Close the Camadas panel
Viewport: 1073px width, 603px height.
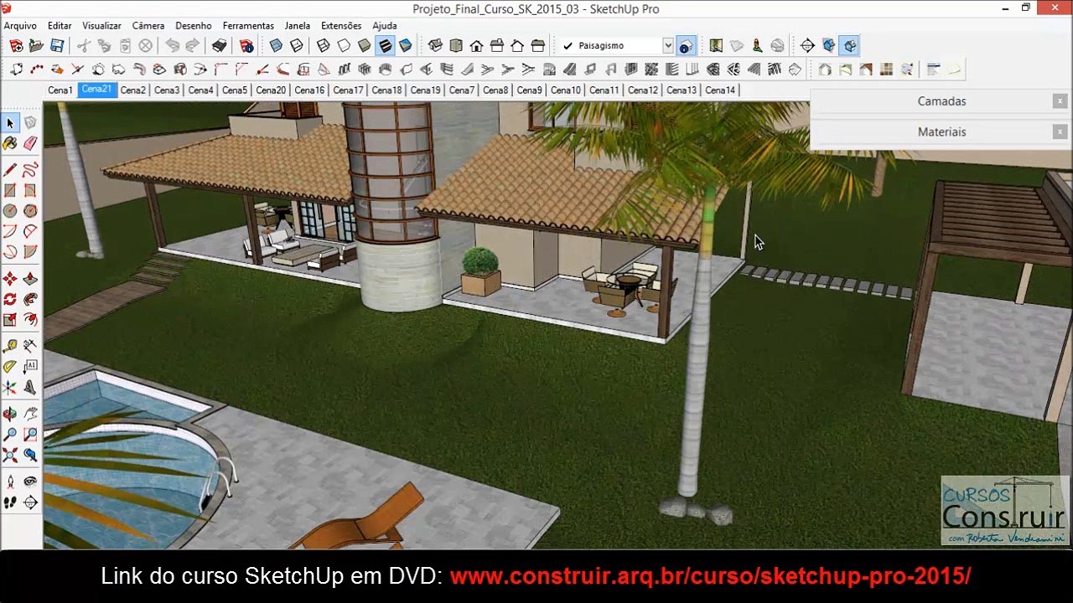(1060, 101)
